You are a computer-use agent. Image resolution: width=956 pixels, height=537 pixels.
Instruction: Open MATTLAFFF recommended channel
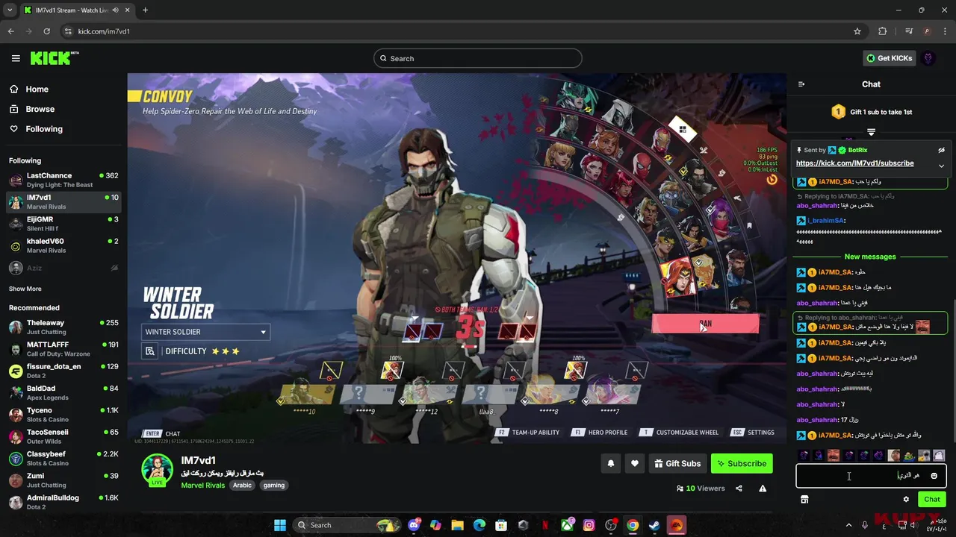click(x=63, y=349)
